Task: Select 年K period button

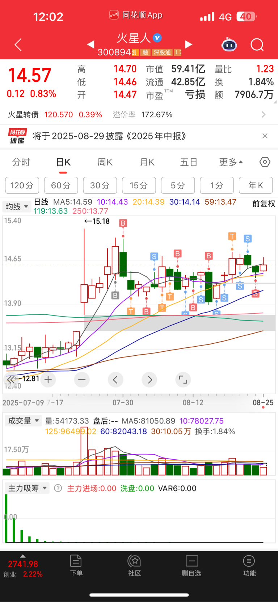Action: [256, 185]
